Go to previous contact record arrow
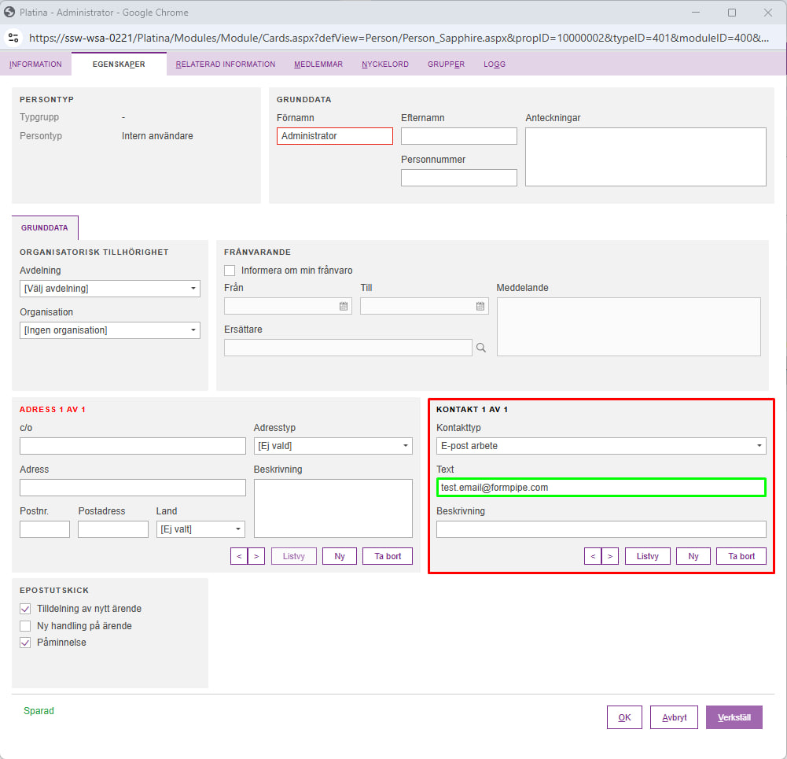 pos(593,556)
